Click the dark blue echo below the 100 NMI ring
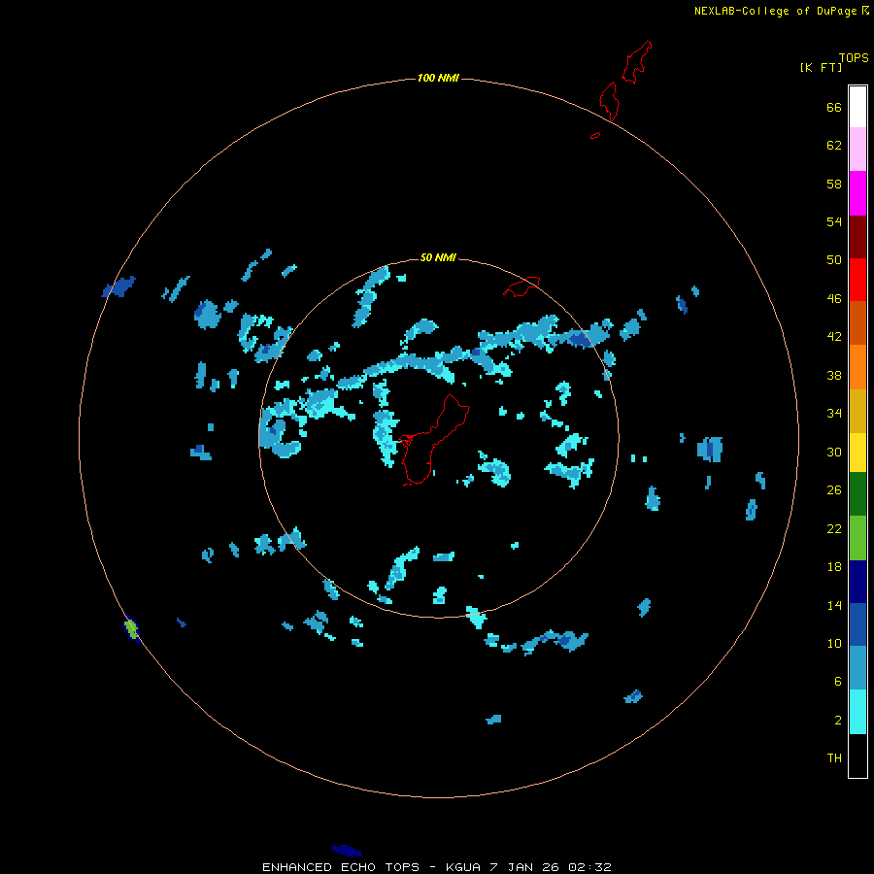This screenshot has width=874, height=874. [x=346, y=850]
